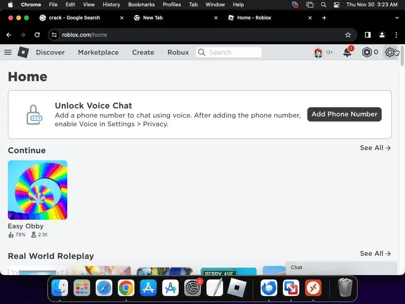The height and width of the screenshot is (304, 405).
Task: Open the Marketplace tab
Action: pos(98,52)
